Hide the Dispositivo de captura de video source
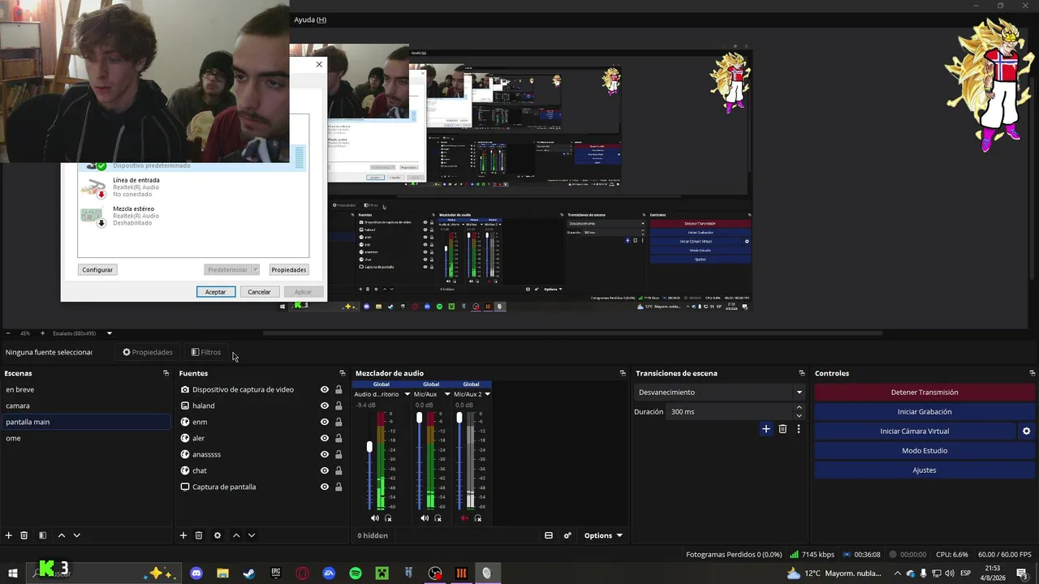 (325, 389)
